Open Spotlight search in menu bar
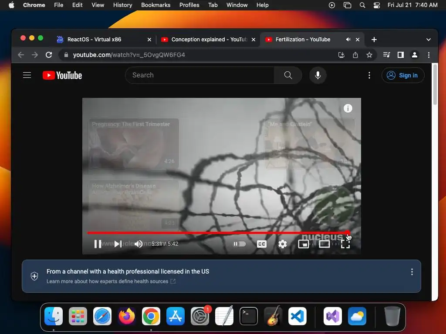Screen dimensions: 446x334 (362, 5)
